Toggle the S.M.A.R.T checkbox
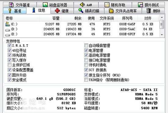The height and width of the screenshot is (113, 168). click(9, 46)
